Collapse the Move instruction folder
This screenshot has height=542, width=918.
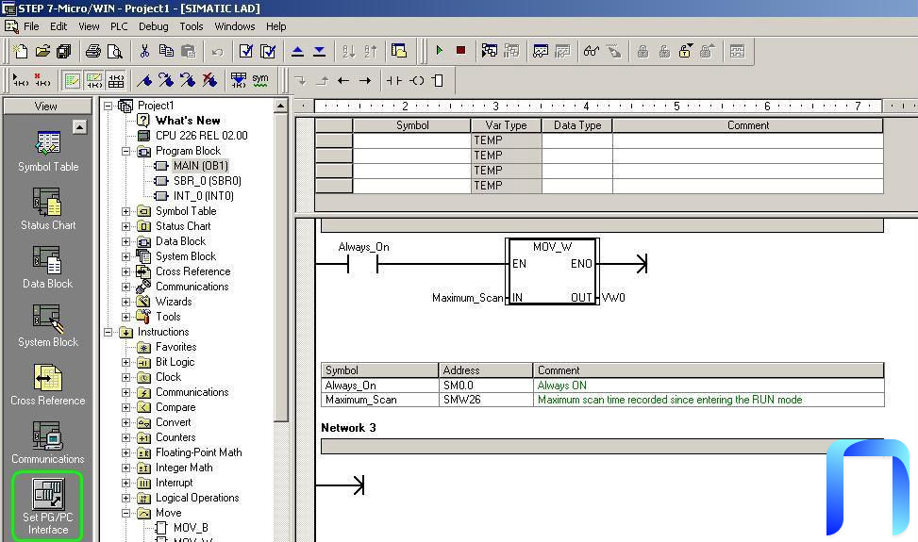coord(125,514)
